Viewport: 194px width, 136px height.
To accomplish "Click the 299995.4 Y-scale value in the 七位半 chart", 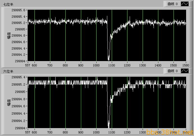I will (x=18, y=17).
